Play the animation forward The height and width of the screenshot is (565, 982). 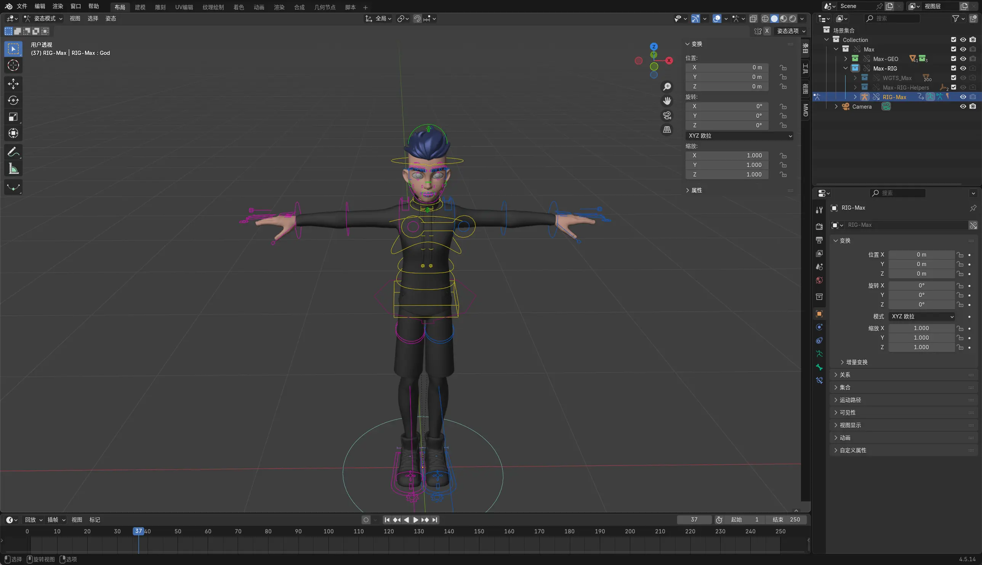tap(416, 520)
